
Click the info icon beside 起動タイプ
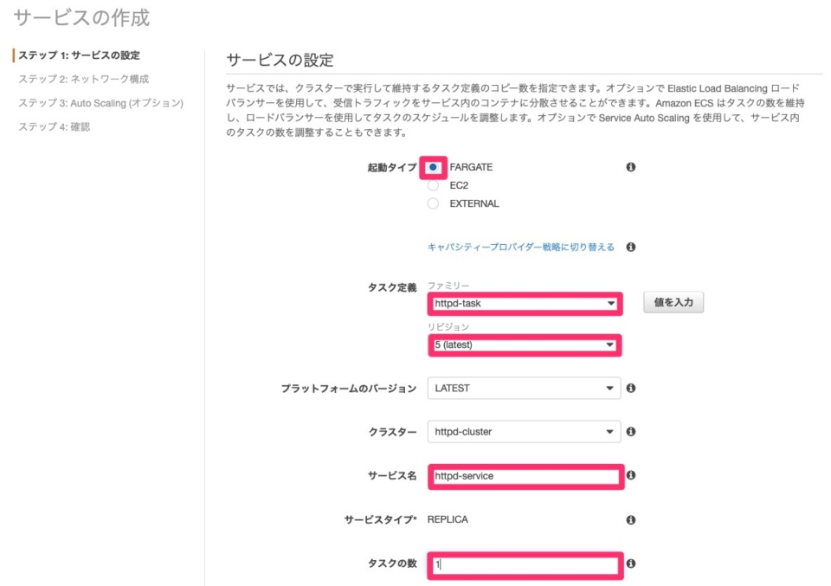[x=631, y=167]
